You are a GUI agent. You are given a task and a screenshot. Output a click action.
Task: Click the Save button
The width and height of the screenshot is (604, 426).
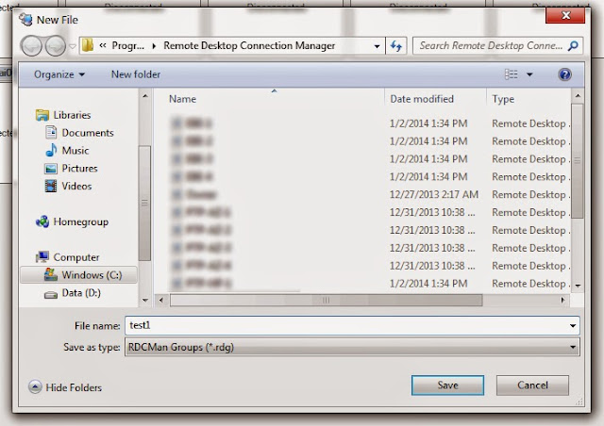tap(447, 385)
